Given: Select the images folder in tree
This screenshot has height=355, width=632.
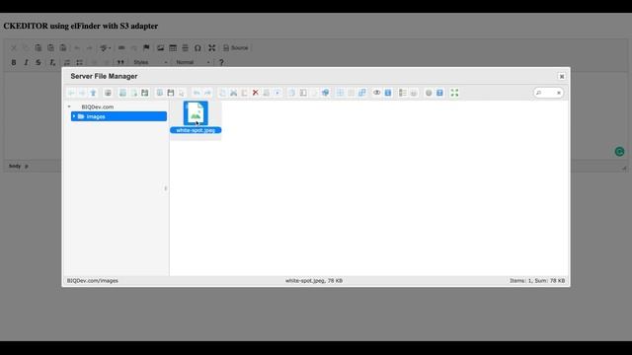Looking at the screenshot, I should pos(118,116).
